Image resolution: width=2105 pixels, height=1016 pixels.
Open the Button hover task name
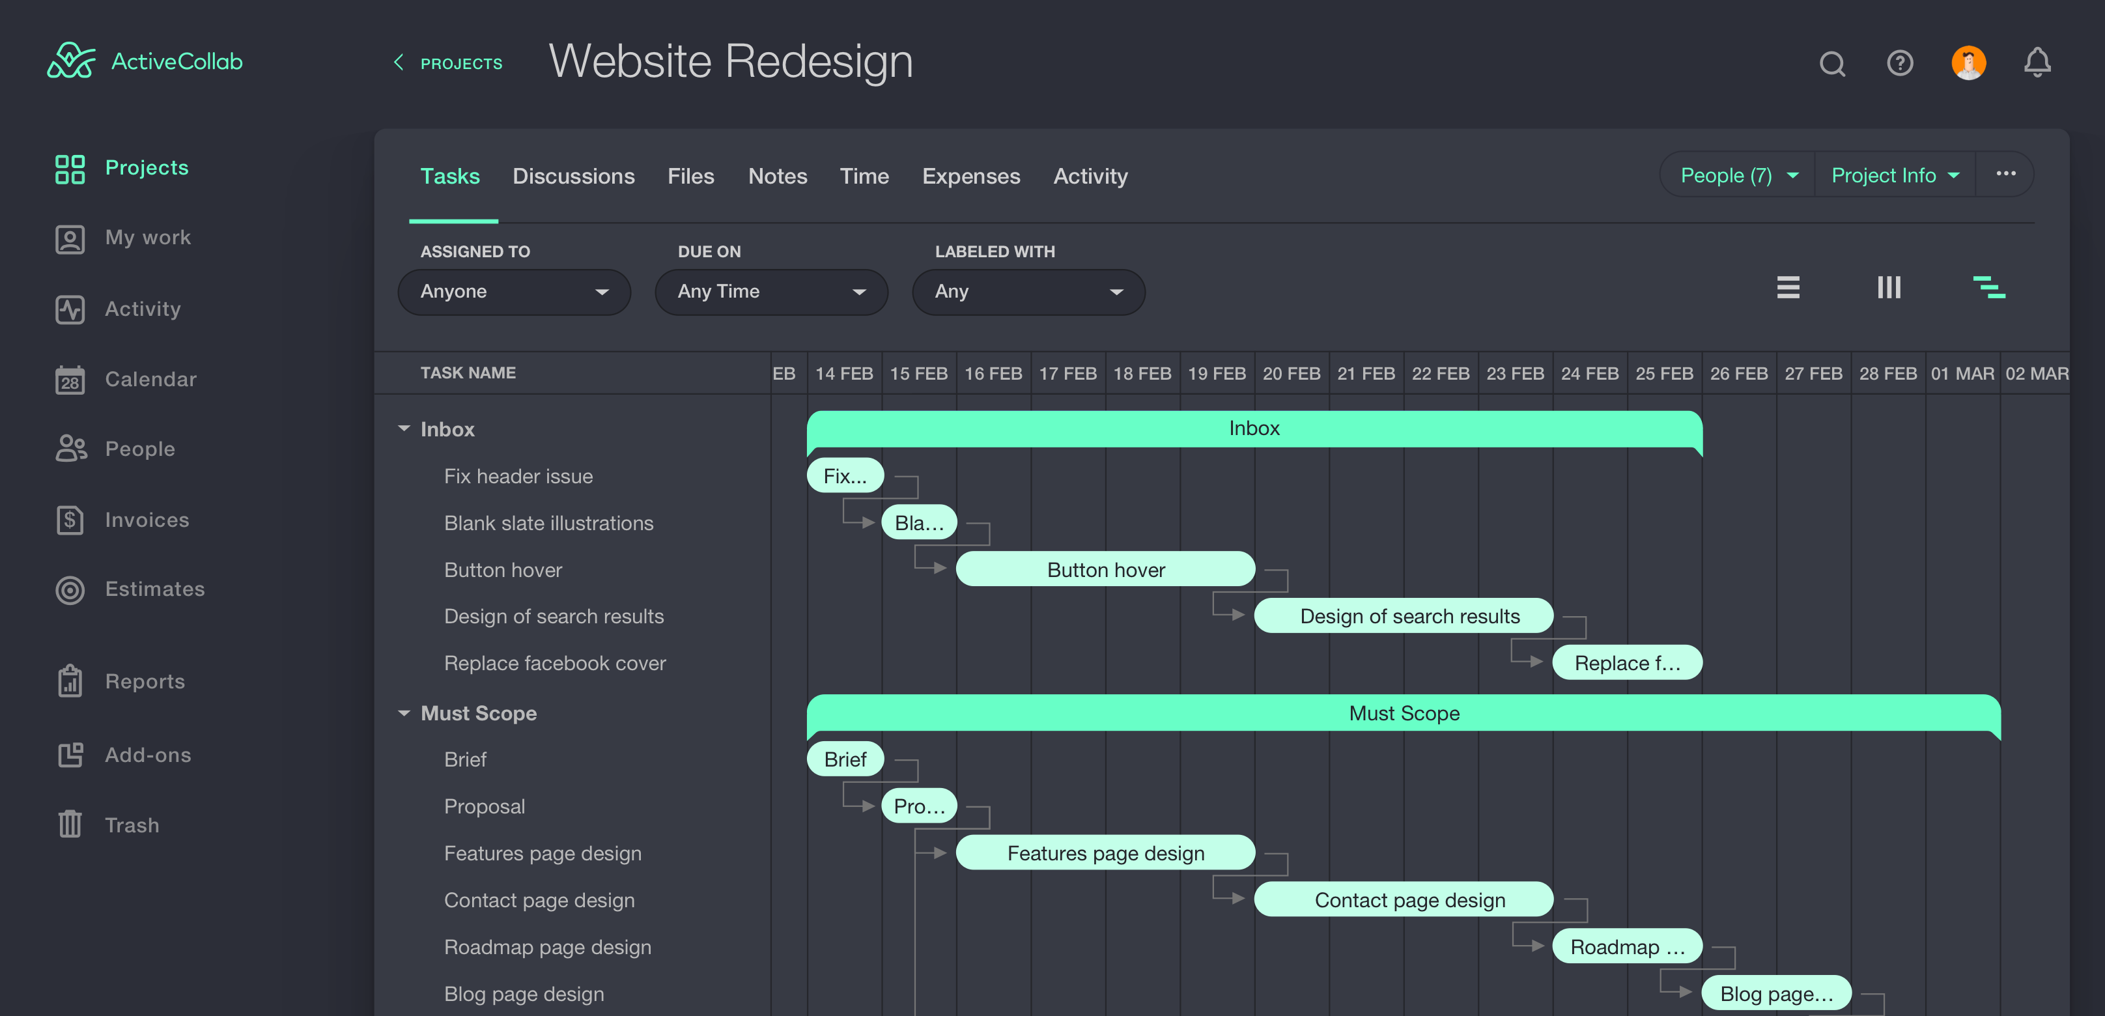point(503,570)
